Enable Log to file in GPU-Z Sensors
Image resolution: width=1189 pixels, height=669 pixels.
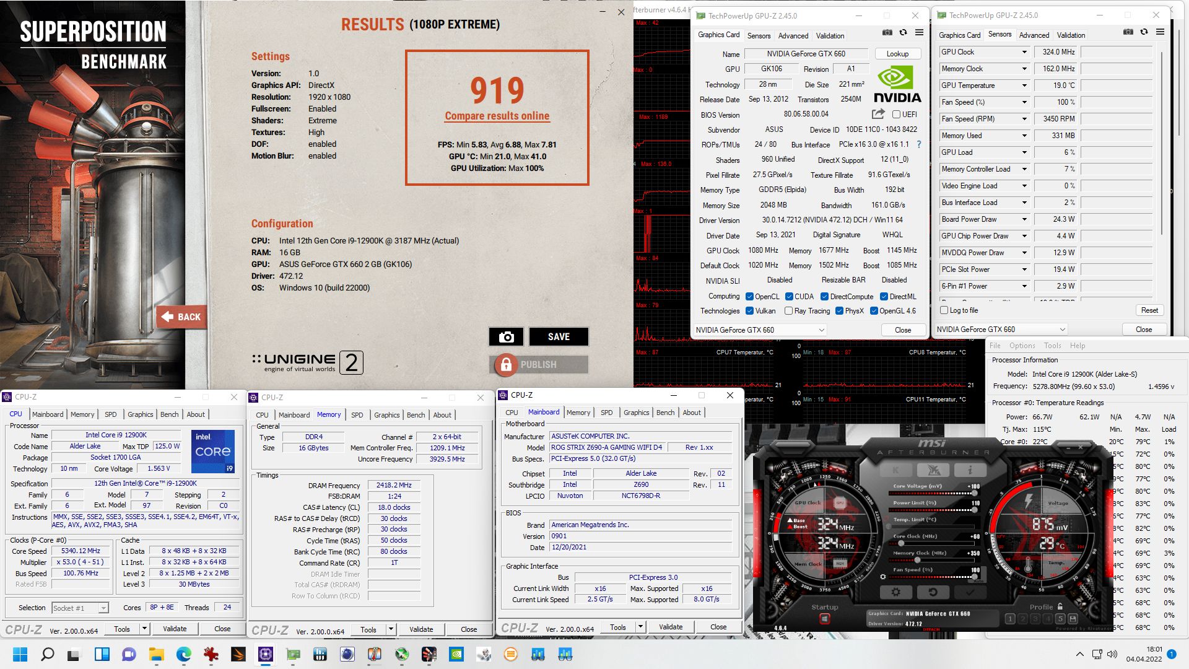(x=944, y=310)
